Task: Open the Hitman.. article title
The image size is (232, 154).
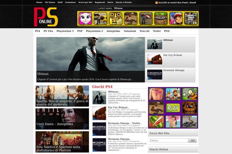Action: [x=114, y=92]
